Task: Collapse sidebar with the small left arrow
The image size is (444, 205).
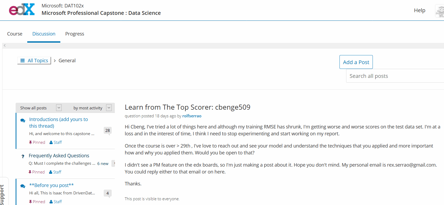Action: click(5, 46)
